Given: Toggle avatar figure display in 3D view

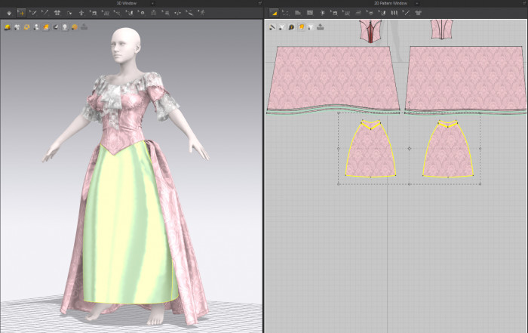Looking at the screenshot, I should [x=36, y=27].
